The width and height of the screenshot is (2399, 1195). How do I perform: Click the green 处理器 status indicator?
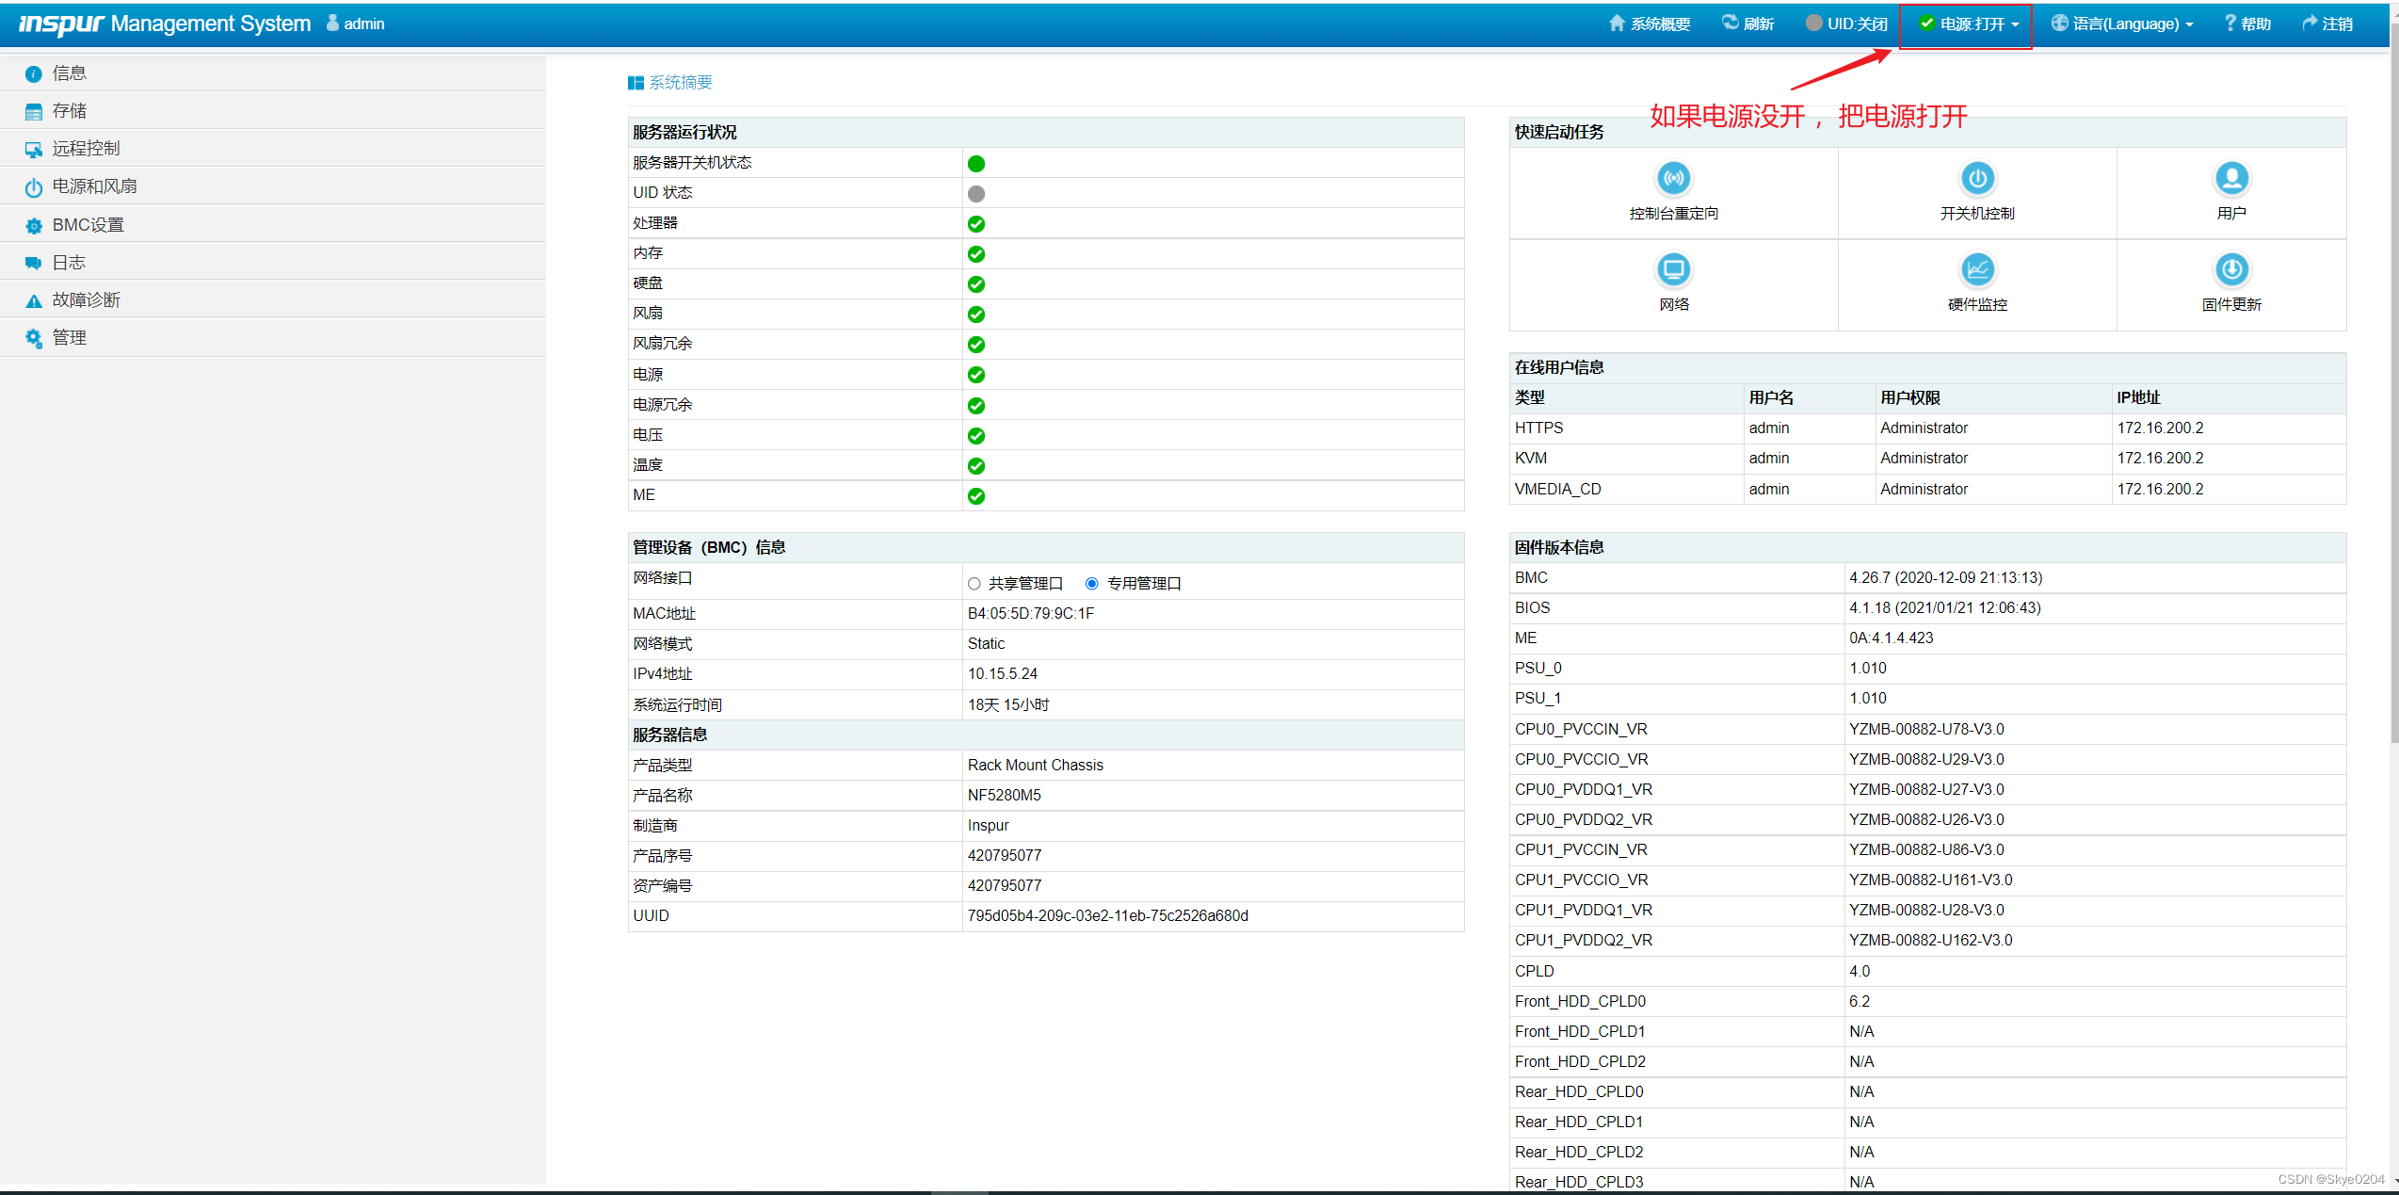(975, 223)
